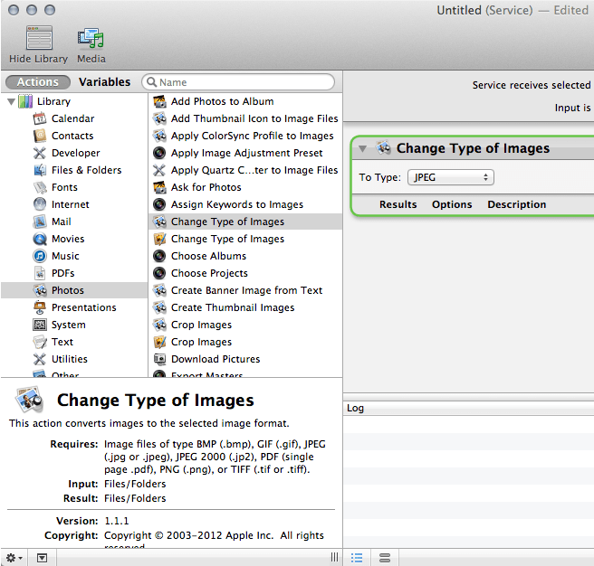This screenshot has height=566, width=594.
Task: Choose Add Thumbnail Icon to Image Files
Action: (x=245, y=118)
